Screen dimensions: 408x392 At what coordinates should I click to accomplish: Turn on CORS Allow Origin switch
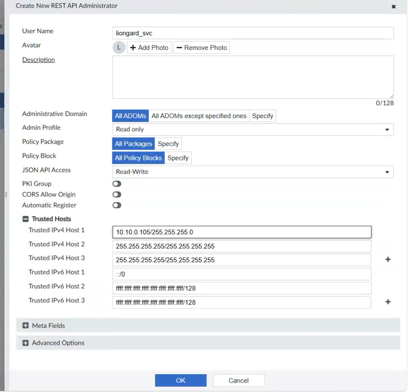click(x=117, y=194)
